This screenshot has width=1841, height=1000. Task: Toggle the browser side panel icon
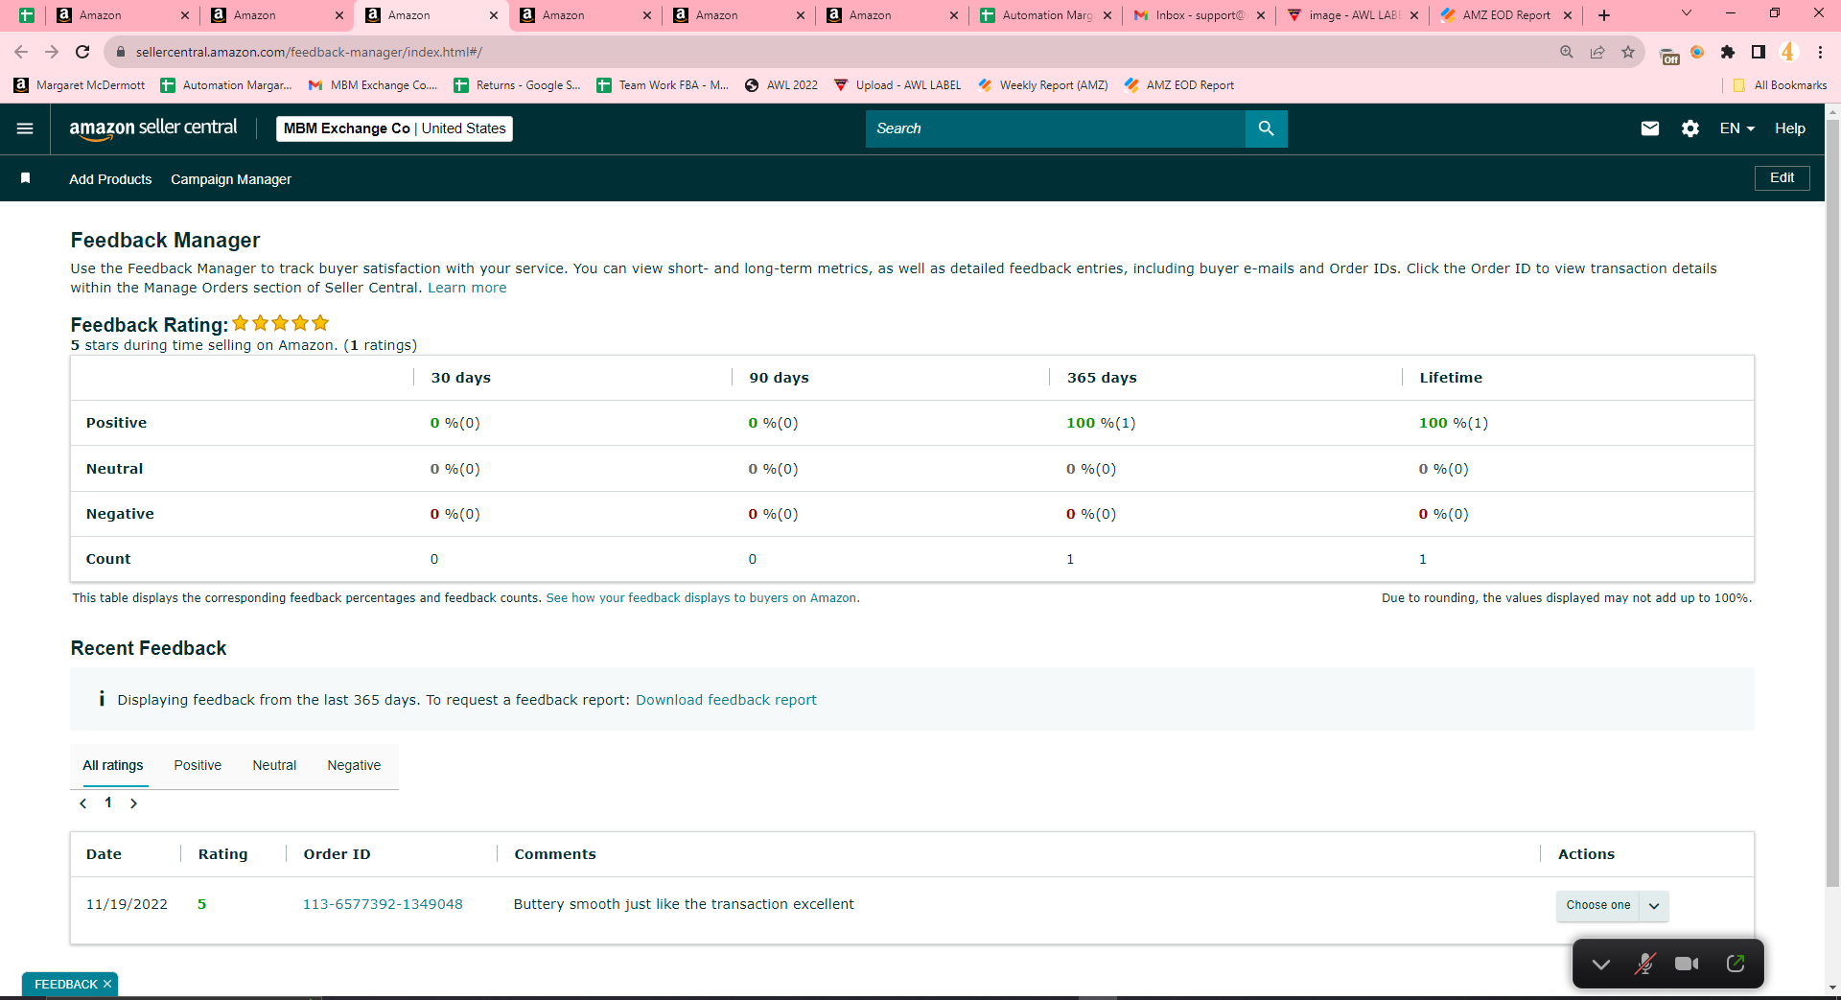click(x=1759, y=52)
